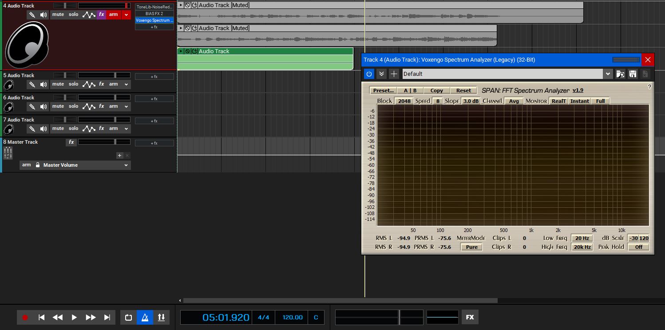Screen dimensions: 665x330
Task: Click the tuner icon on track 6
Action: pyautogui.click(x=32, y=106)
